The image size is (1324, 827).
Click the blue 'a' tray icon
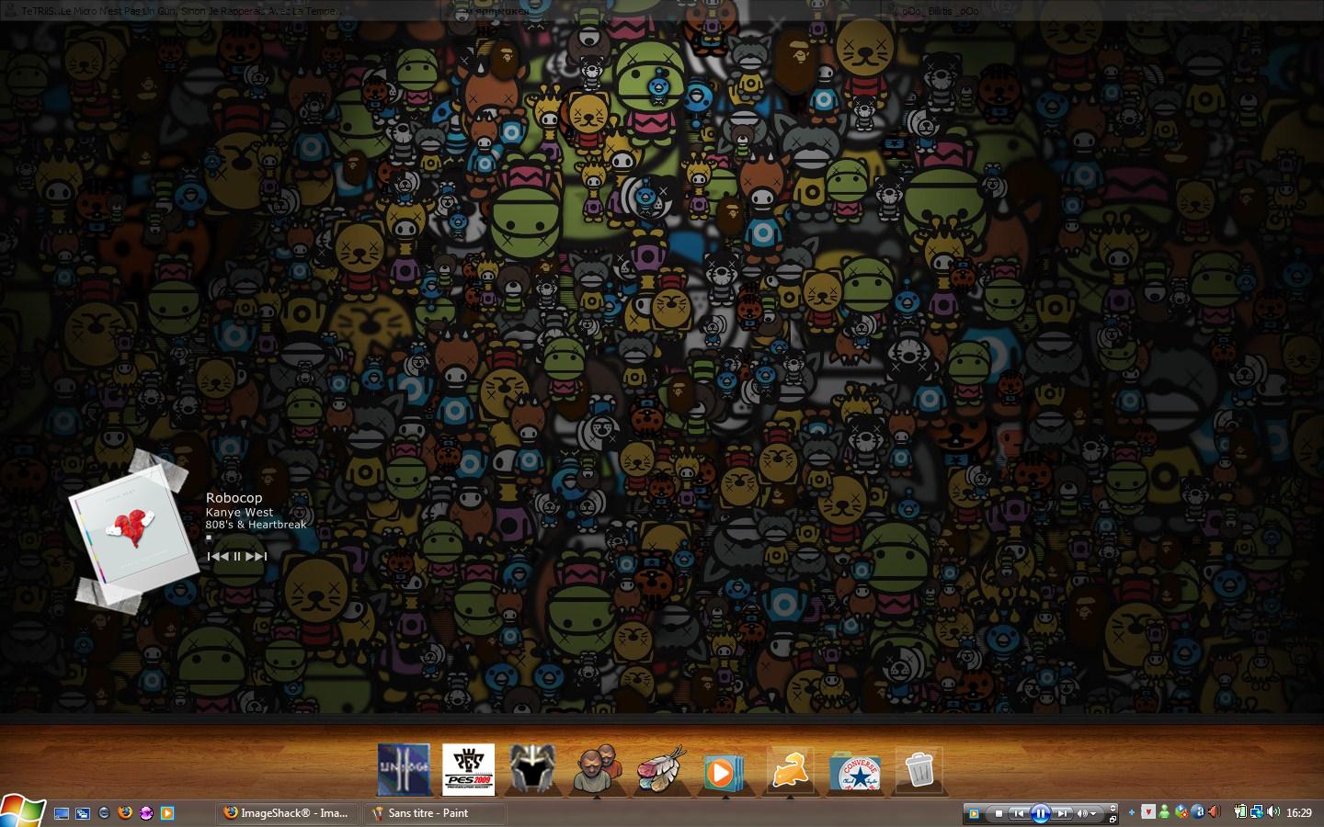coord(1197,812)
